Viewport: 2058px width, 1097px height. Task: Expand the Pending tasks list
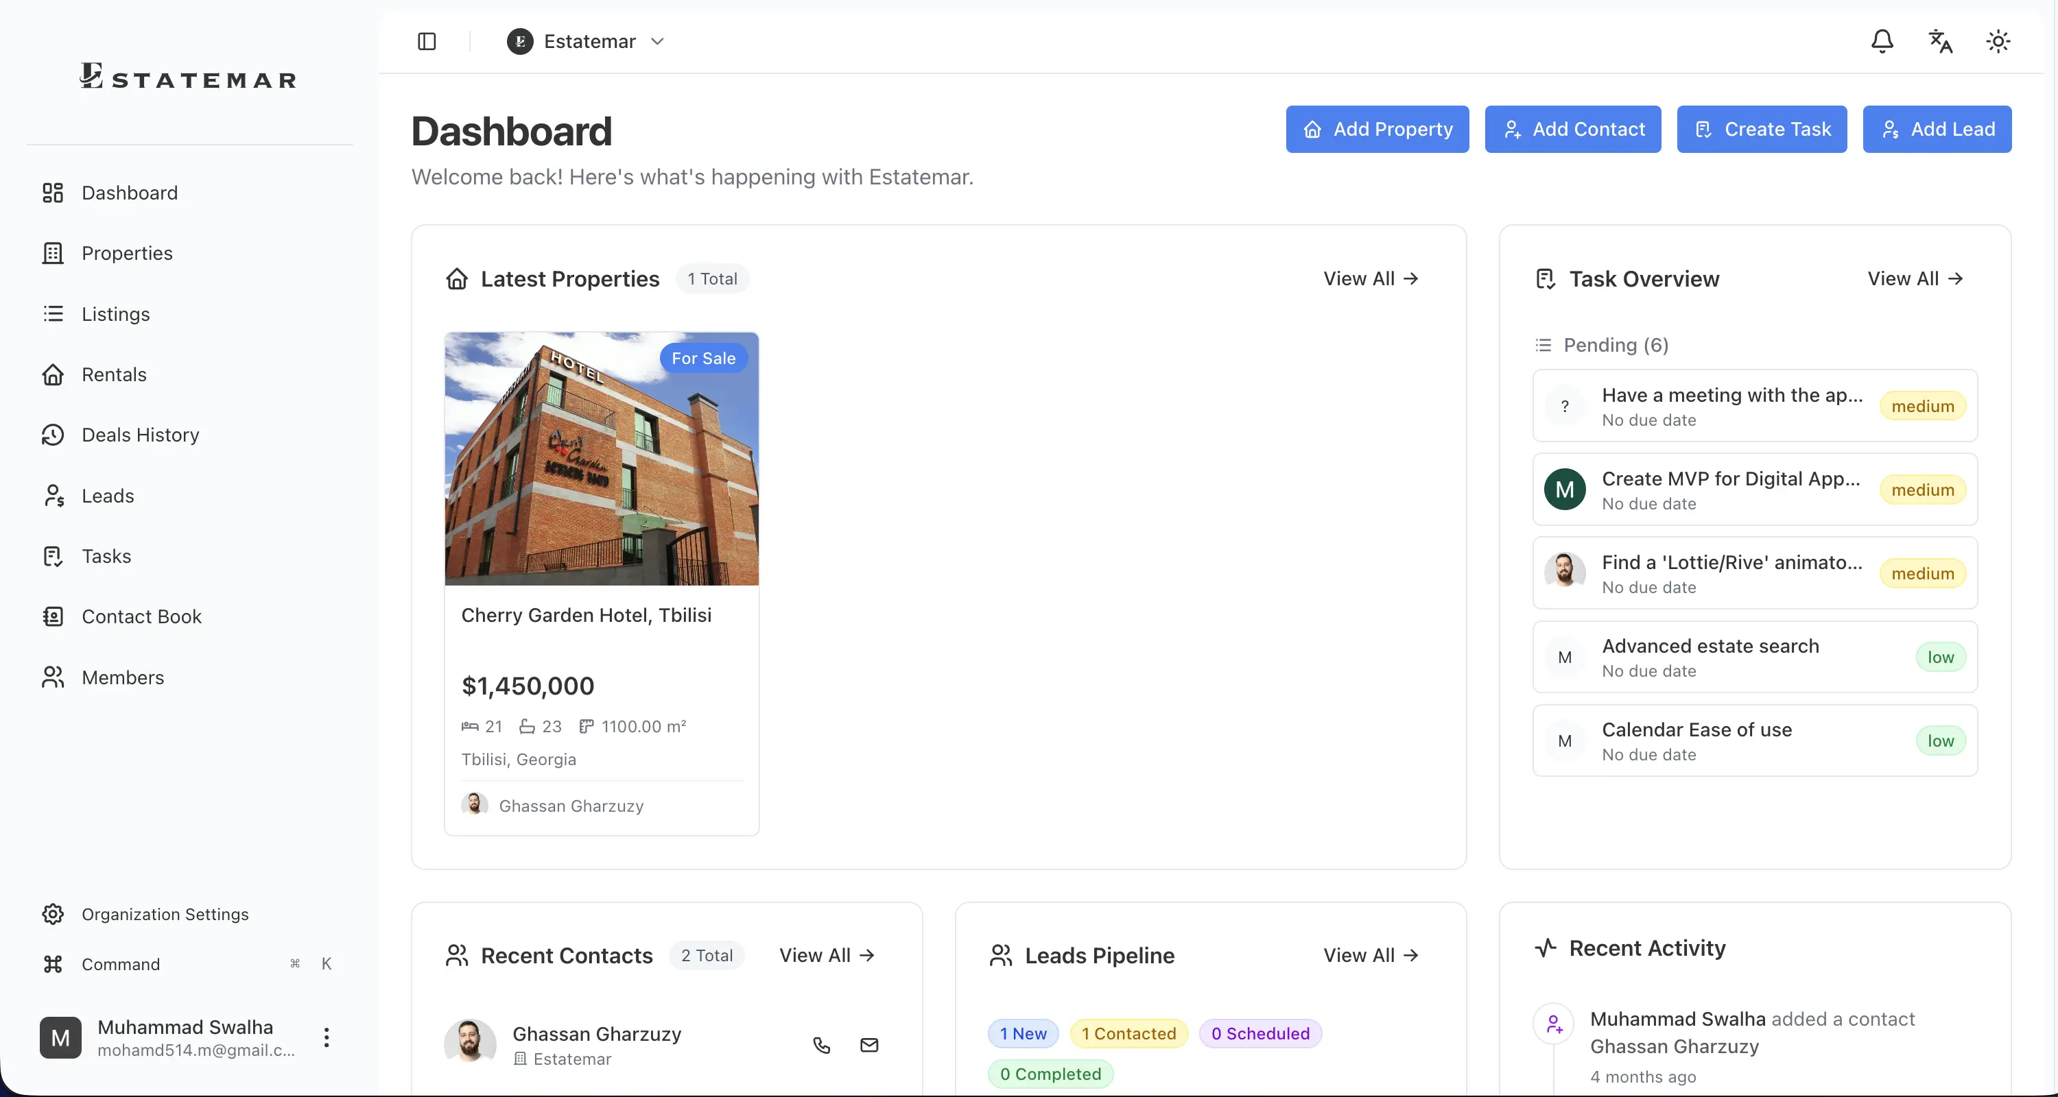pyautogui.click(x=1602, y=345)
